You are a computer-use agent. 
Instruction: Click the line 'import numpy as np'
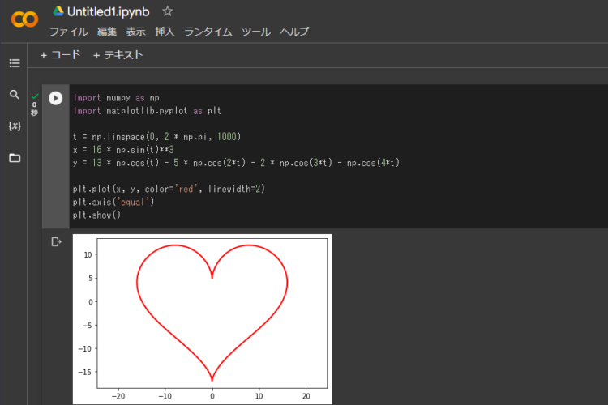point(116,98)
